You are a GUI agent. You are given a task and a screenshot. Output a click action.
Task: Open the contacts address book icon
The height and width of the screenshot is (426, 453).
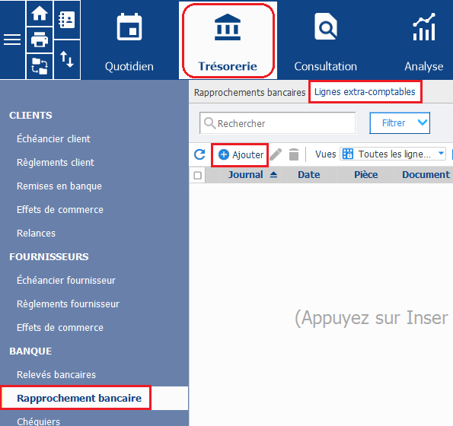67,20
